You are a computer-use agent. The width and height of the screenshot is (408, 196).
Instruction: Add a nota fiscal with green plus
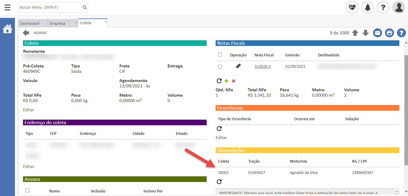pos(226,81)
